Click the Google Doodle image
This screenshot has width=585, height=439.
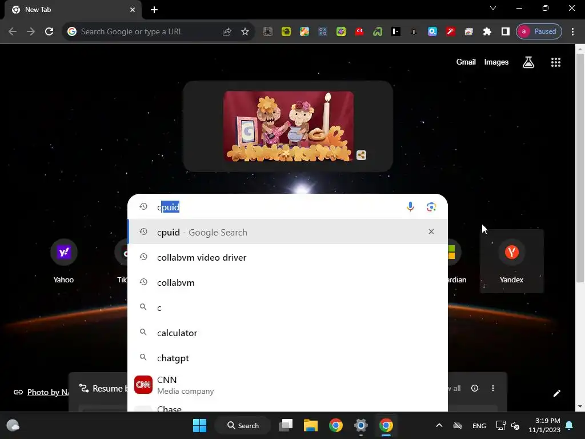click(x=288, y=126)
